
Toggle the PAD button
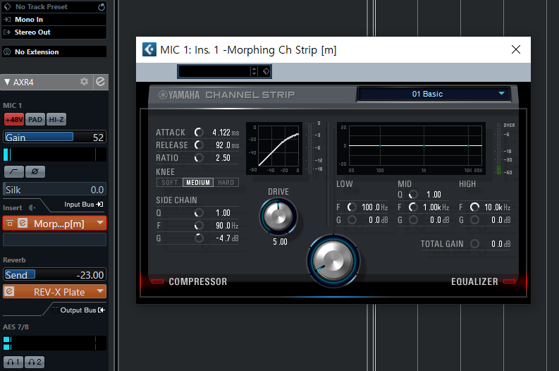click(35, 119)
